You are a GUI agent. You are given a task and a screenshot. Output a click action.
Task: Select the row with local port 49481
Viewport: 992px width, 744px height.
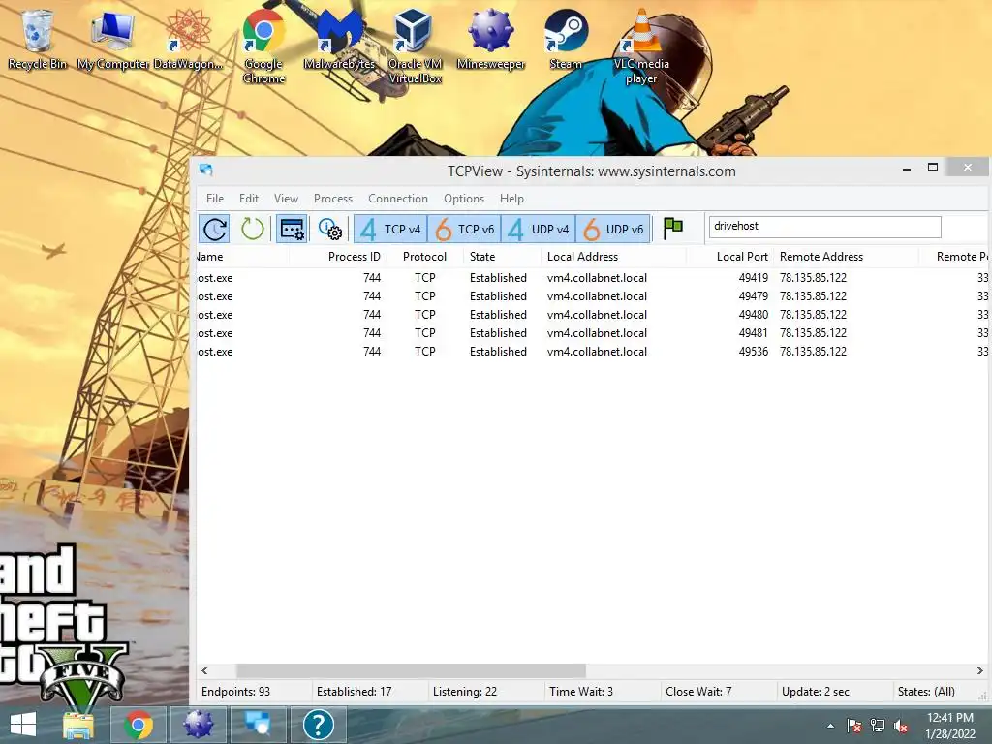592,333
